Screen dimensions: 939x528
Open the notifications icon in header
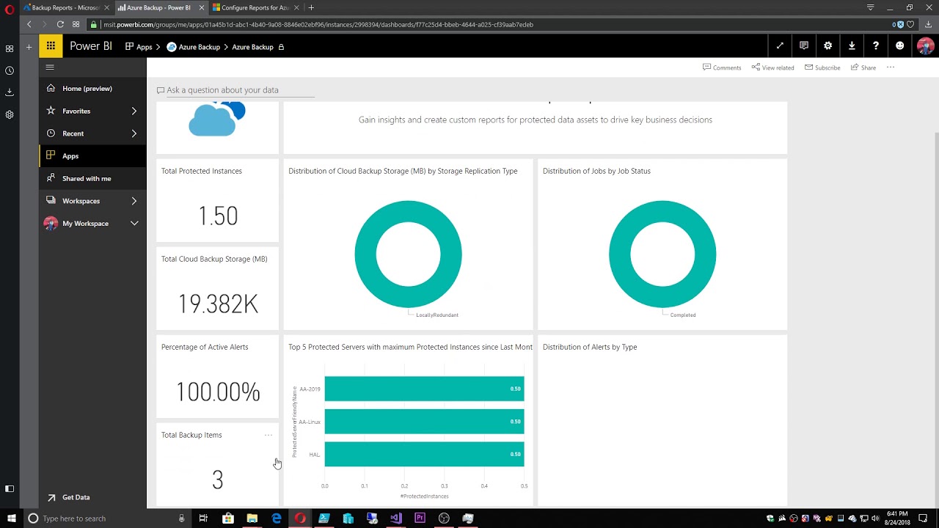pyautogui.click(x=804, y=46)
